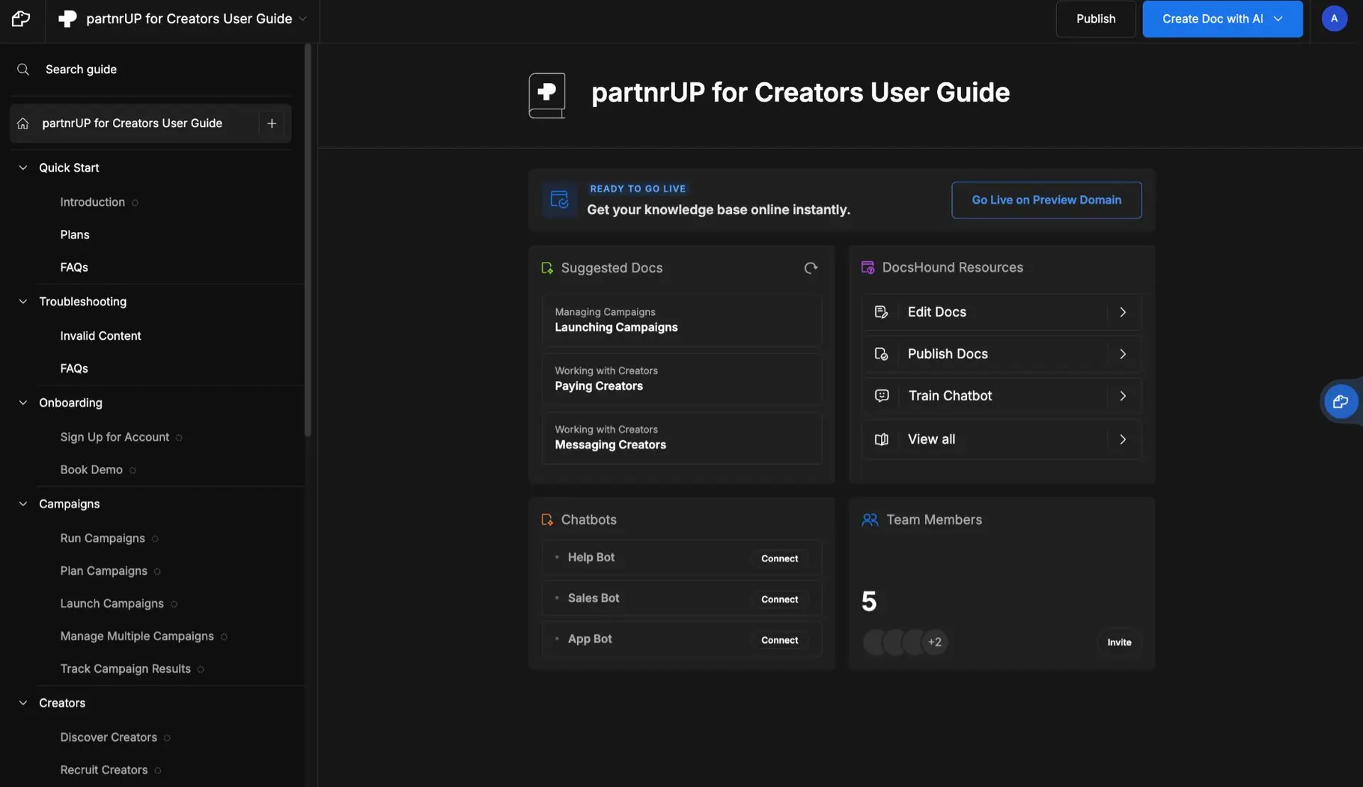Open Manage Multiple Campaigns page

pos(136,637)
